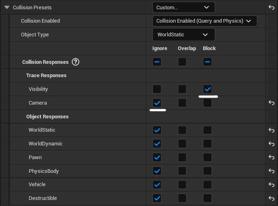Open the Collision Enabled dropdown
Viewport: 278px width, 206px height.
(204, 21)
